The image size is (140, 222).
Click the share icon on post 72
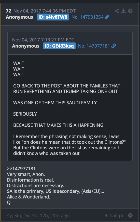pos(117,11)
